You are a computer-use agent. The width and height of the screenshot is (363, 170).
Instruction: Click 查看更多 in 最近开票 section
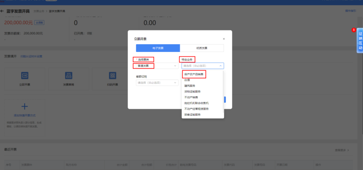pos(342,150)
